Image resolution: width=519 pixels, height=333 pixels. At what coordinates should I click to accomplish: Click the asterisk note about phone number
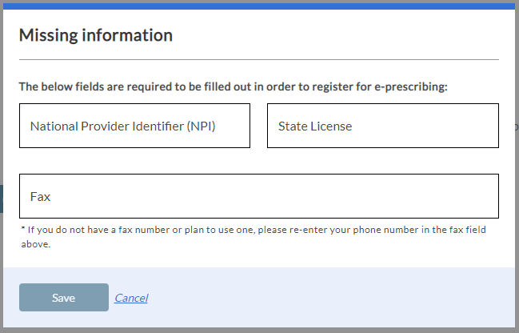click(252, 231)
